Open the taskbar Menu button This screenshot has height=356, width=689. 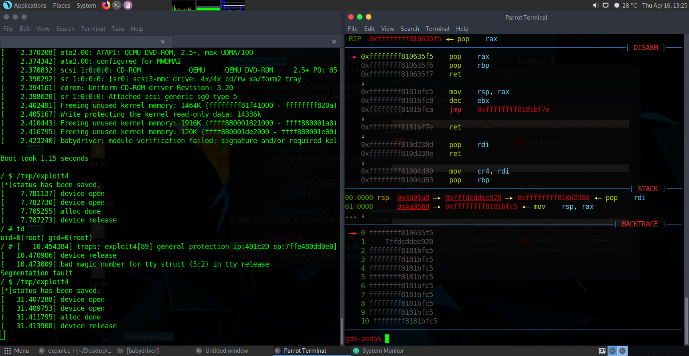point(16,351)
